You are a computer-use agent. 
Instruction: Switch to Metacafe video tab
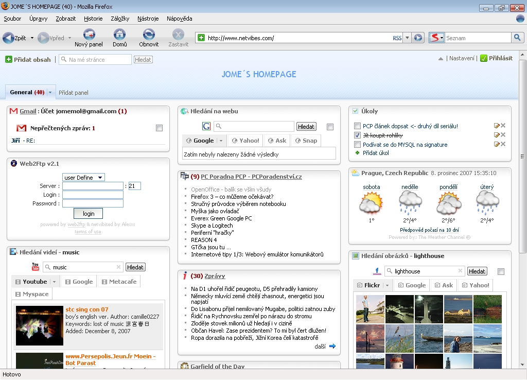coord(119,282)
